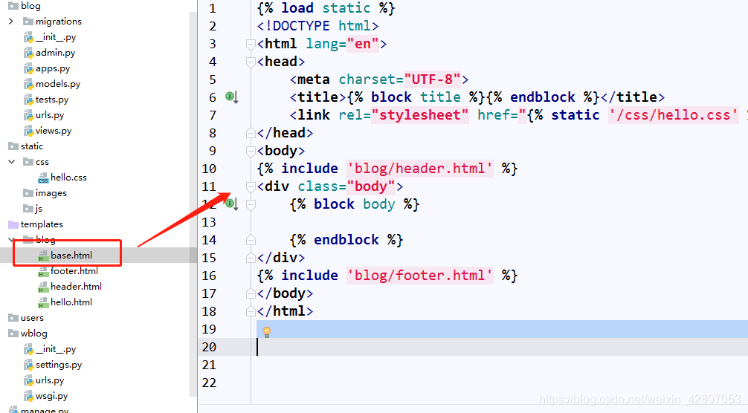Click the '/css/hello.css' static path
The image size is (748, 413).
673,115
